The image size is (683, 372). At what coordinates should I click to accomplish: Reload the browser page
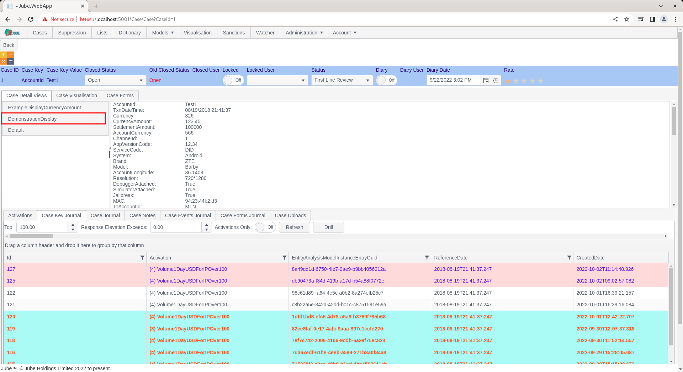pyautogui.click(x=31, y=19)
